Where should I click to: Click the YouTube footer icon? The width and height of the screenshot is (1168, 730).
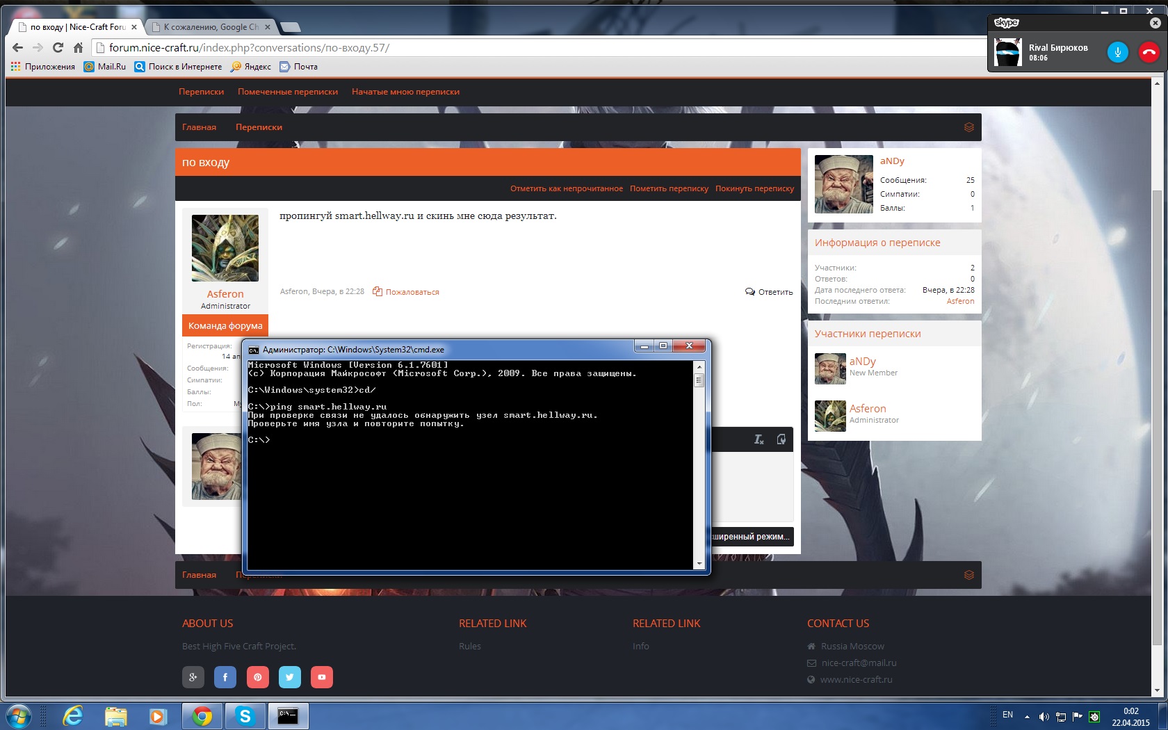pos(322,676)
